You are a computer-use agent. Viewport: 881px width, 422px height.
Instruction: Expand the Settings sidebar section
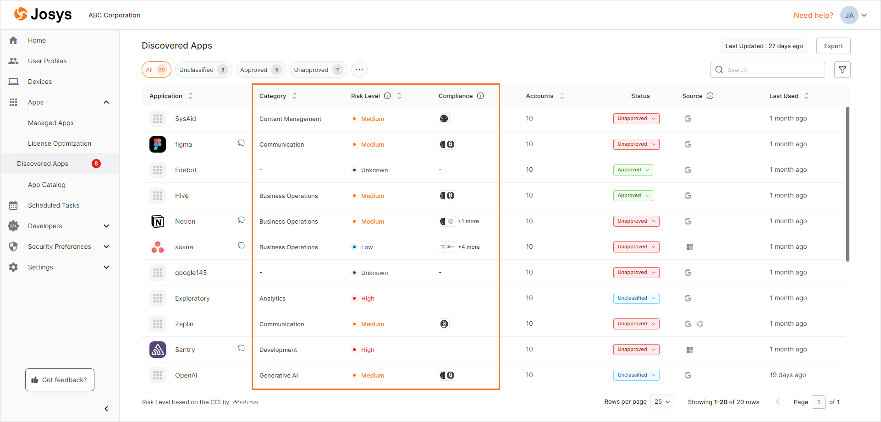click(106, 267)
